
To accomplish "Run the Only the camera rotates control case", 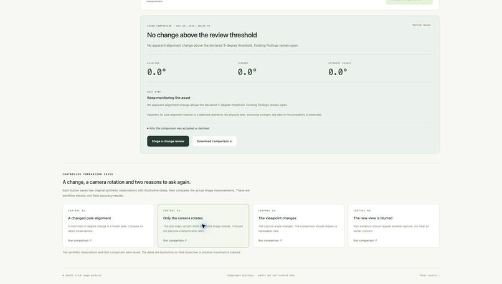I will point(203,226).
